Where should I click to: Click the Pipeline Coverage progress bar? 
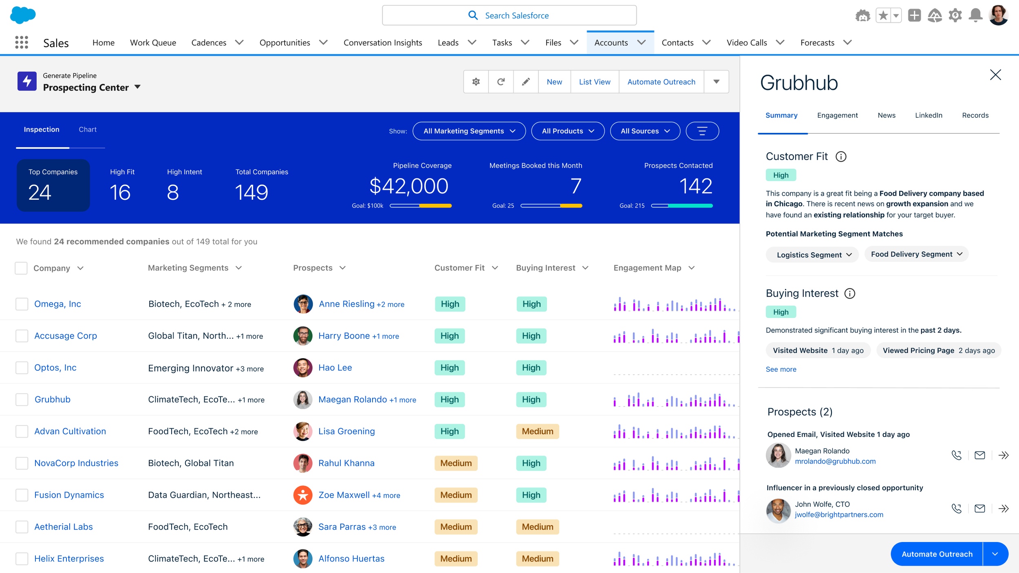pos(420,206)
